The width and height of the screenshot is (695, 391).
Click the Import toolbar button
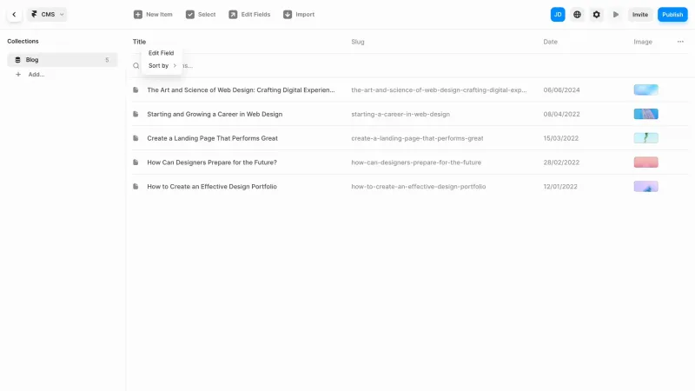tap(299, 15)
